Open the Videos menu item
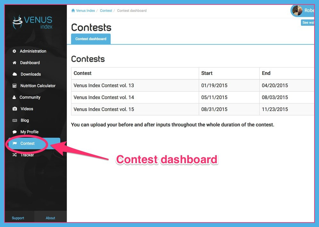 pos(27,109)
